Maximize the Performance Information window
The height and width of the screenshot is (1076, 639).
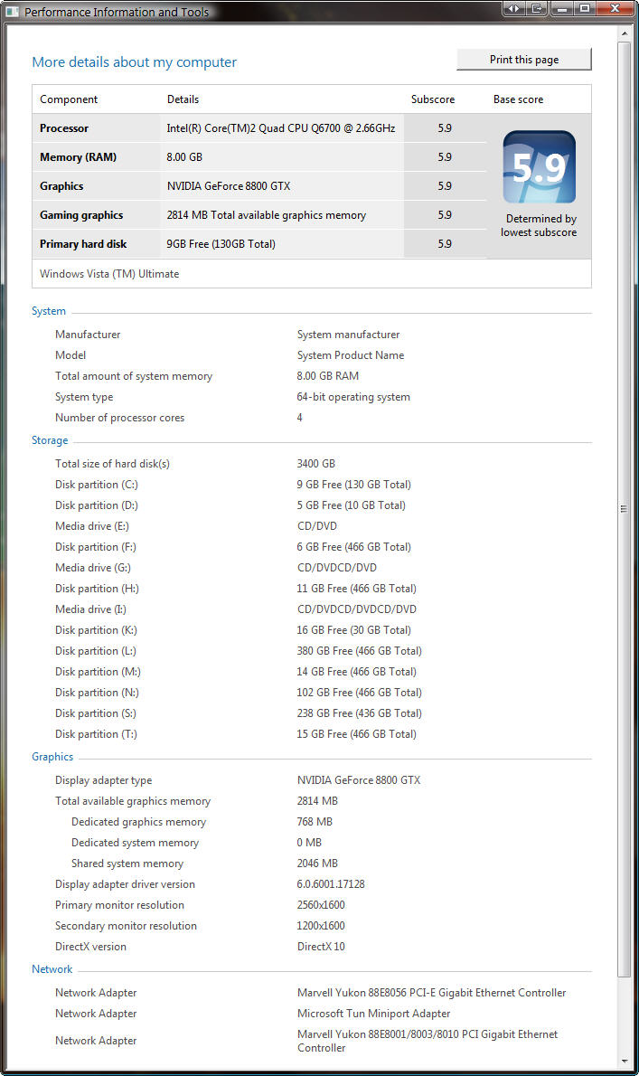584,8
